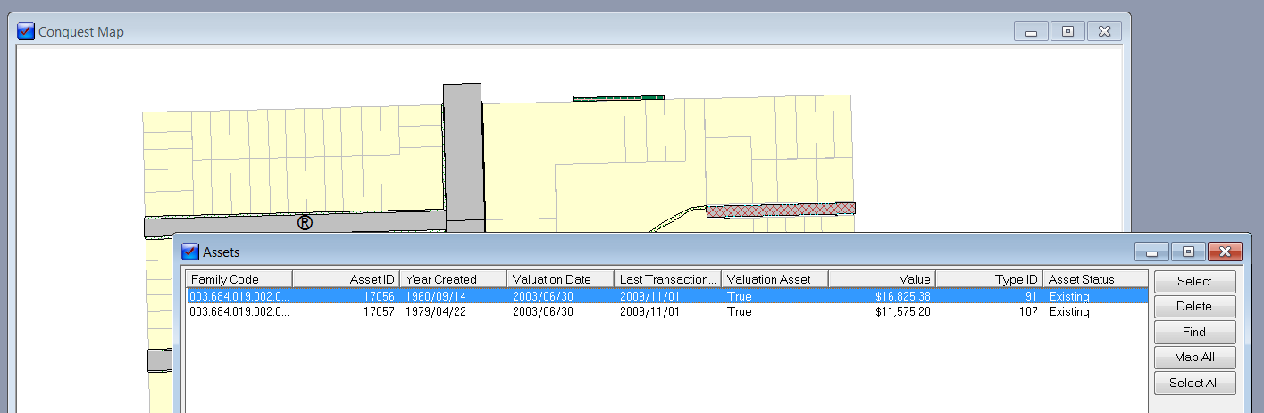The width and height of the screenshot is (1264, 413).
Task: Sort by Valuation Date column header
Action: tap(560, 279)
